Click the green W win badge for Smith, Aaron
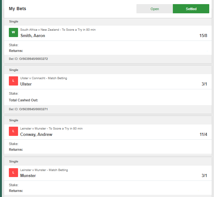The image size is (214, 197). (x=13, y=33)
